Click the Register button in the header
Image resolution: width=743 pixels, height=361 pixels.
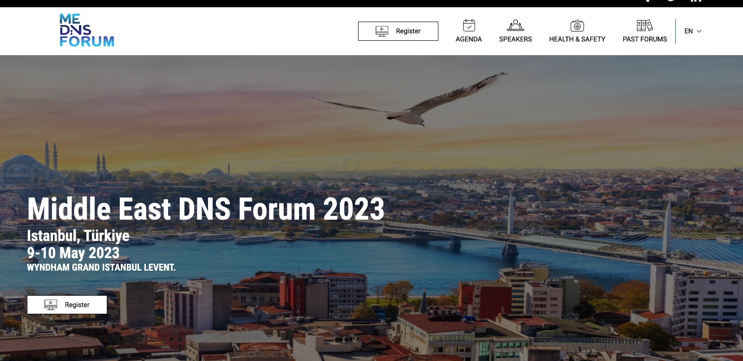coord(398,31)
